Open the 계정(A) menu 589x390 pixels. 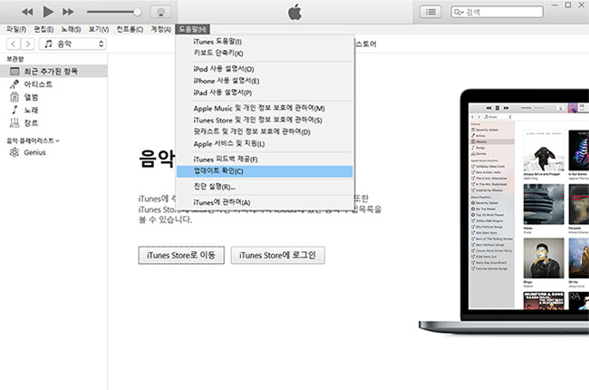pos(160,29)
